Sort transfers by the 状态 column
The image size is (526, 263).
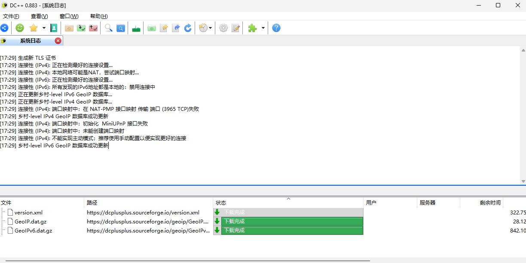click(x=288, y=202)
